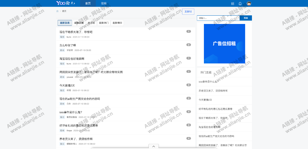Open post 怎么吵架了啊
Viewport: 308px width, 149px height.
click(x=68, y=45)
